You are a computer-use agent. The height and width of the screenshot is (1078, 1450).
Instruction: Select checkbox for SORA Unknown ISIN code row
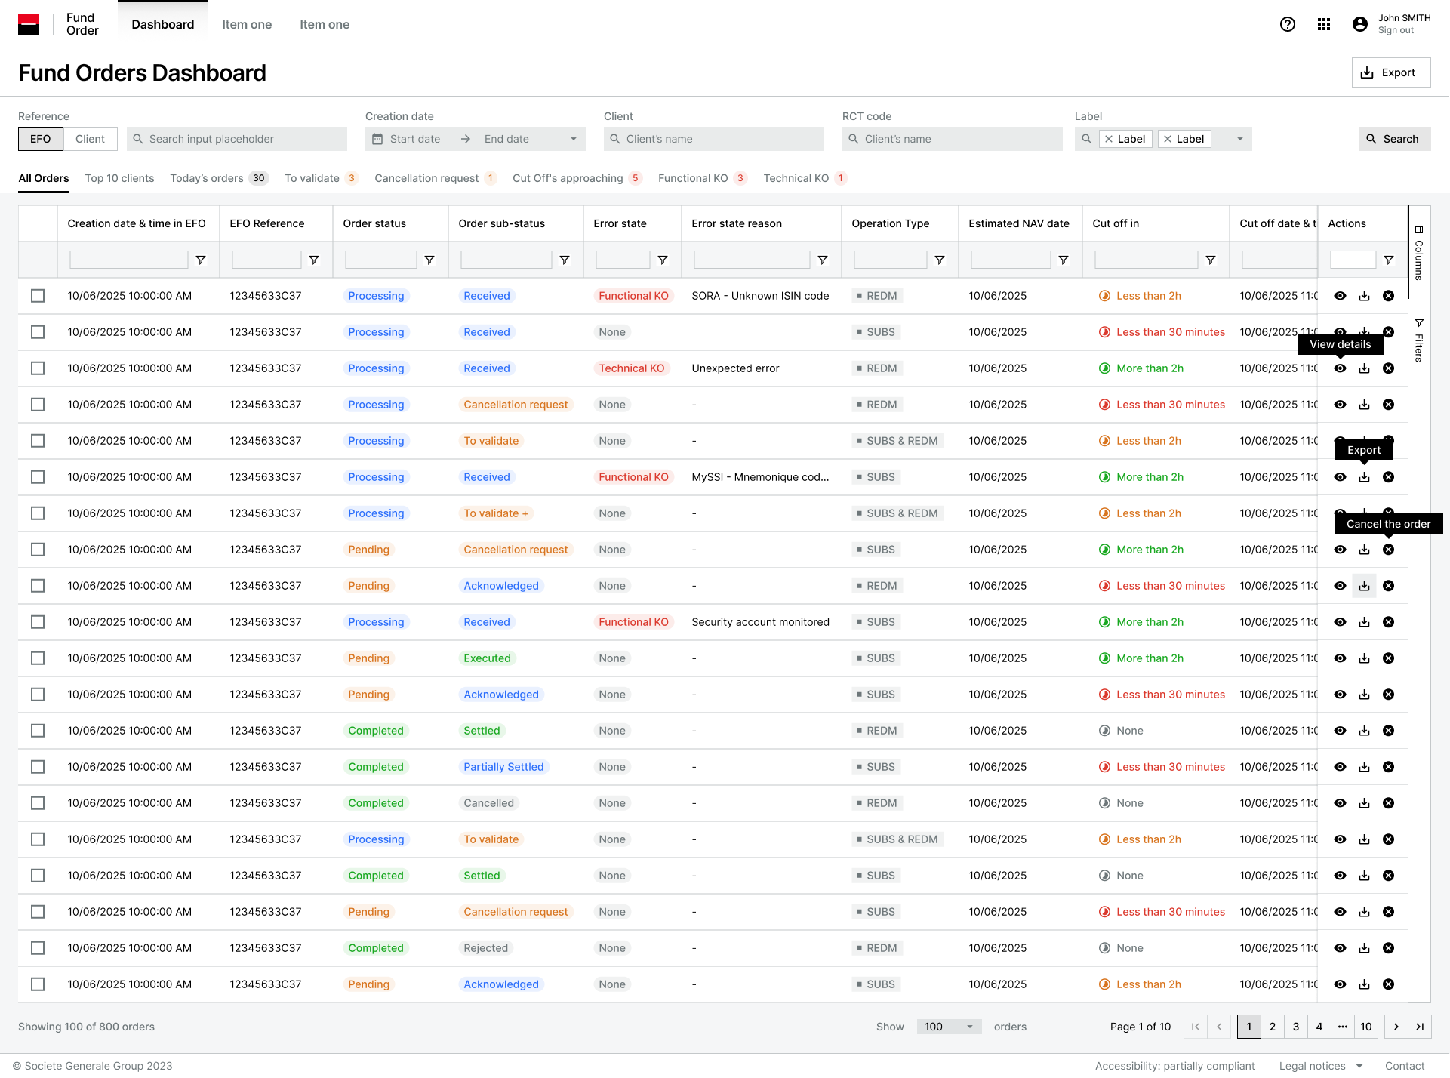[x=38, y=296]
